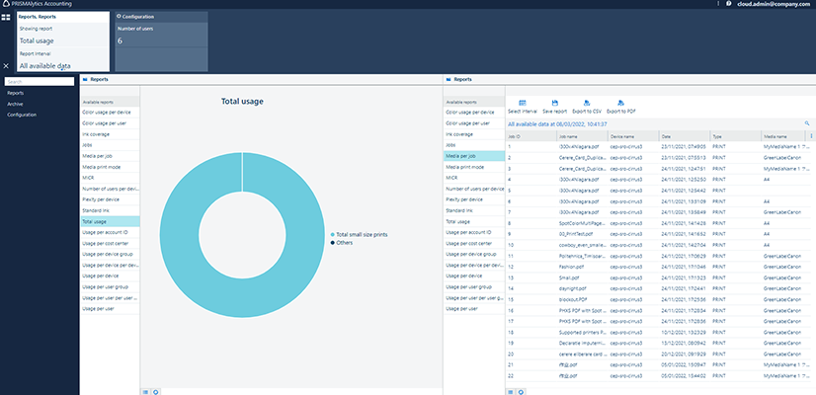816x395 pixels.
Task: Export the report to CSV
Action: 588,103
